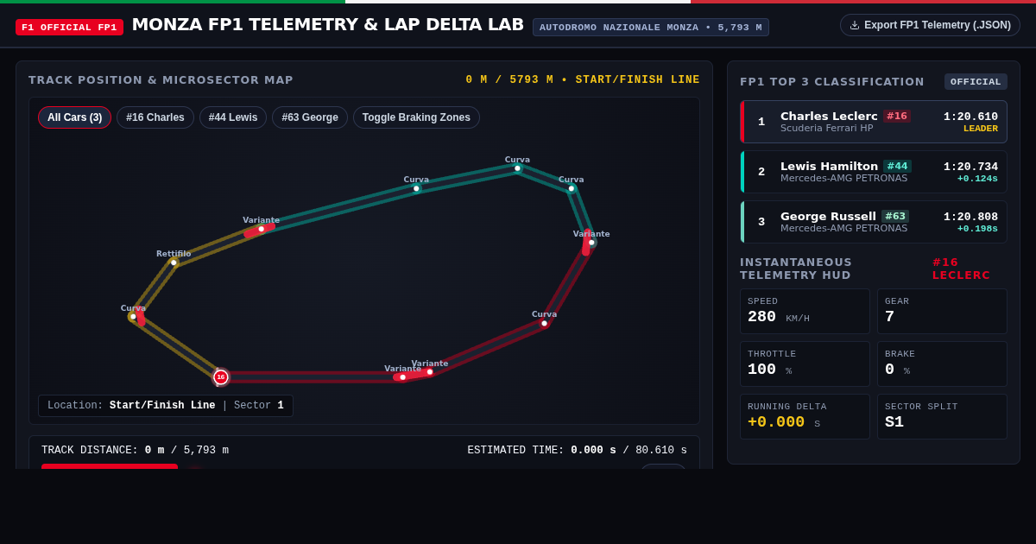This screenshot has width=1036, height=544.
Task: Click the #16 driver number badge
Action: [897, 116]
